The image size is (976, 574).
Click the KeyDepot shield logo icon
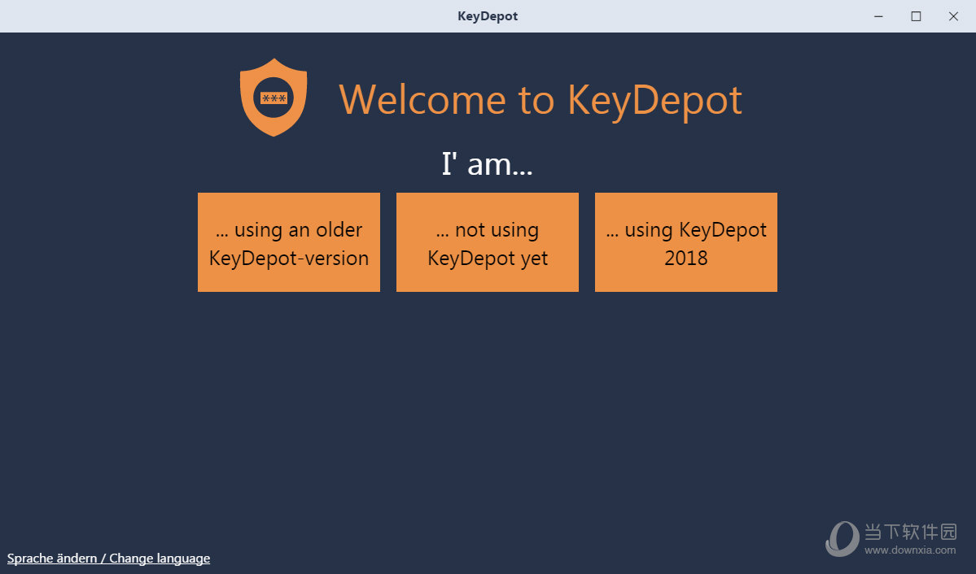point(274,98)
